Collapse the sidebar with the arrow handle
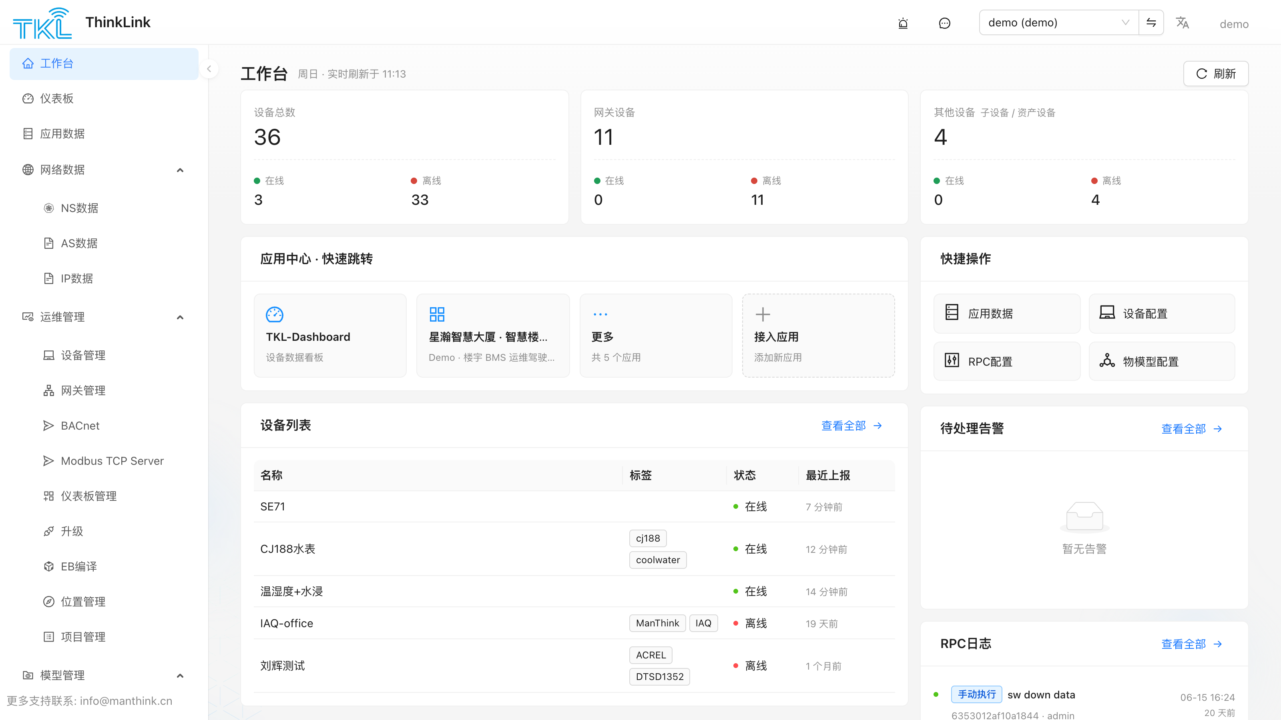 click(x=209, y=69)
